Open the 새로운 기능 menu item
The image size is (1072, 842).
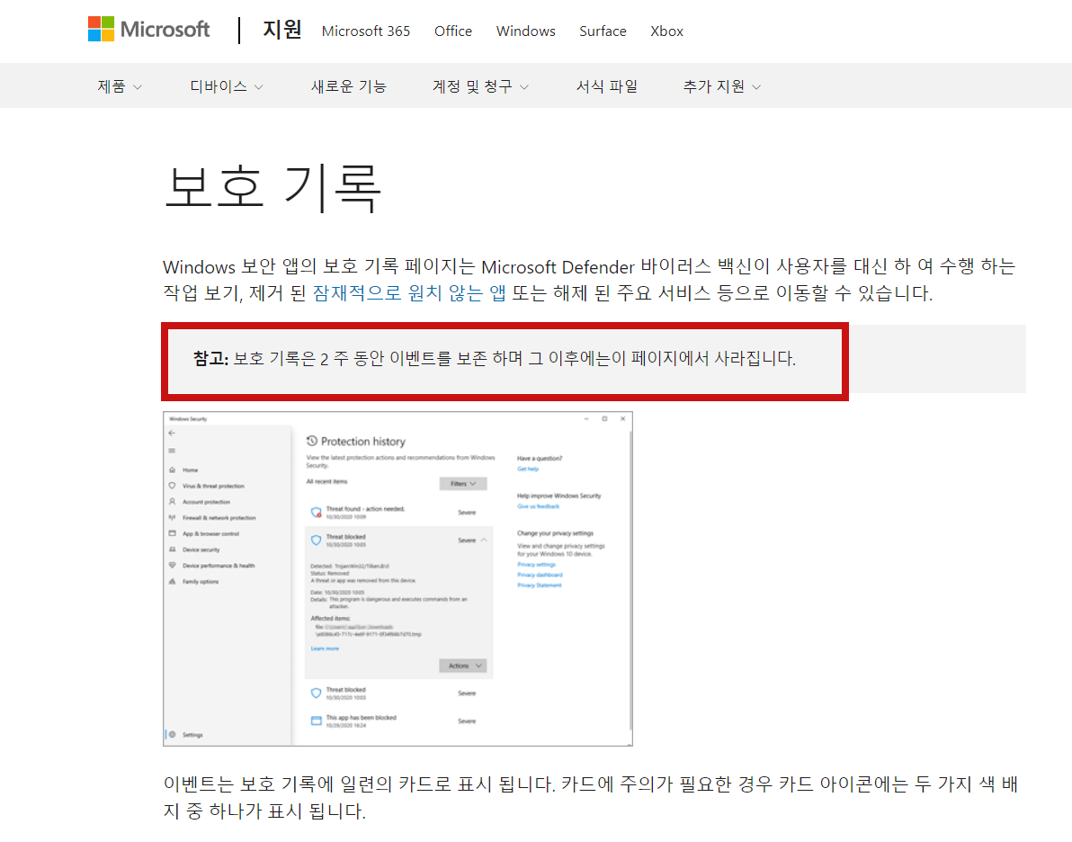pos(349,86)
